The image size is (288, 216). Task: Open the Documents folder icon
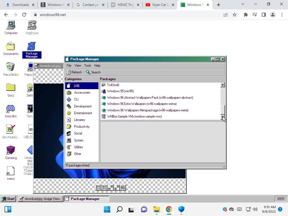point(11,48)
